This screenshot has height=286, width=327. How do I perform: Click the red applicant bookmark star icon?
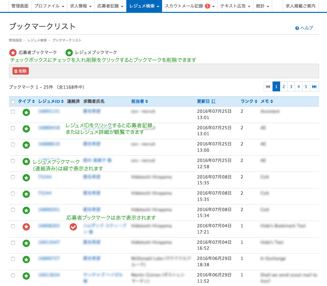coord(26,227)
